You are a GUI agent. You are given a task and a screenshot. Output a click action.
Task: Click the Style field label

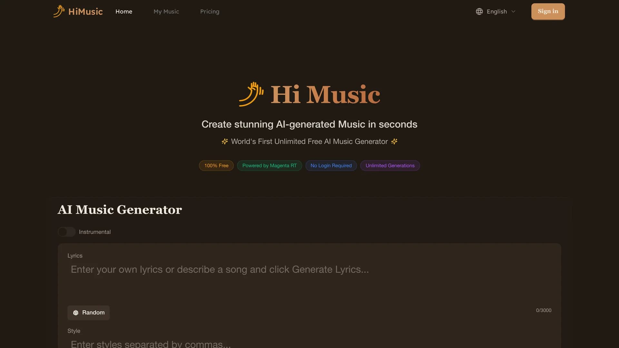[x=74, y=331]
